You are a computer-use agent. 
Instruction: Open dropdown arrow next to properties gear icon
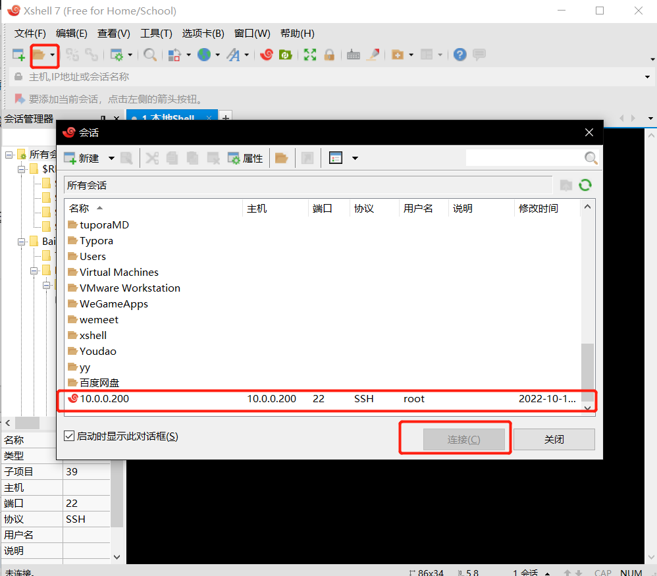pos(130,55)
